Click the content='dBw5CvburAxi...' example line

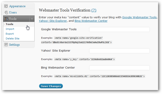76,42
